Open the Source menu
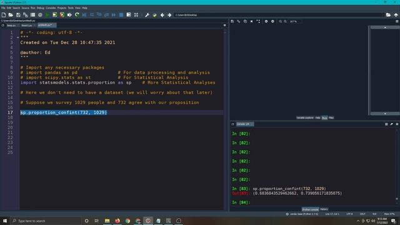Screen dimensions: 400x225 click(25, 8)
